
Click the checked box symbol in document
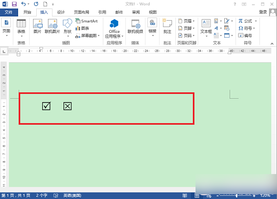tap(46, 106)
